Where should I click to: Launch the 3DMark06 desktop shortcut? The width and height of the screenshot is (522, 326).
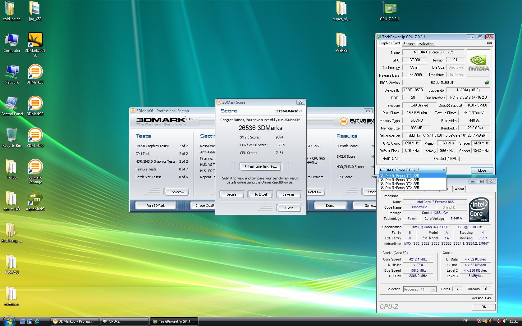tap(35, 138)
